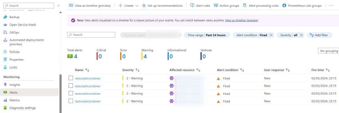Viewport: 339px width, 113px height.
Task: Sort the table by Affected resource column
Action: pyautogui.click(x=185, y=70)
